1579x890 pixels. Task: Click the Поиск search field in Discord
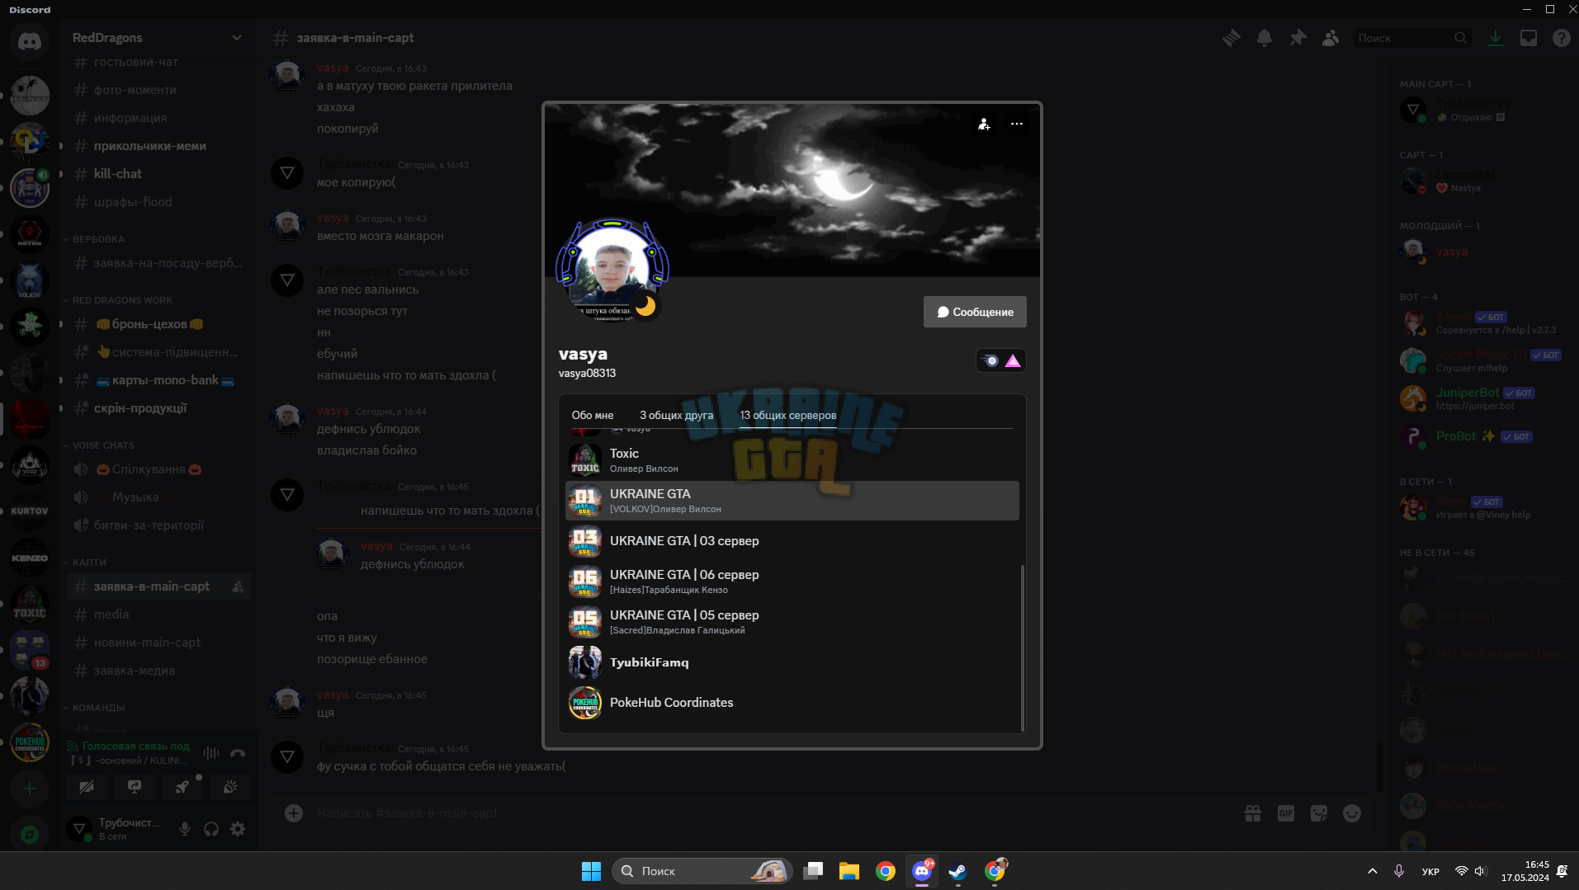pyautogui.click(x=1411, y=38)
